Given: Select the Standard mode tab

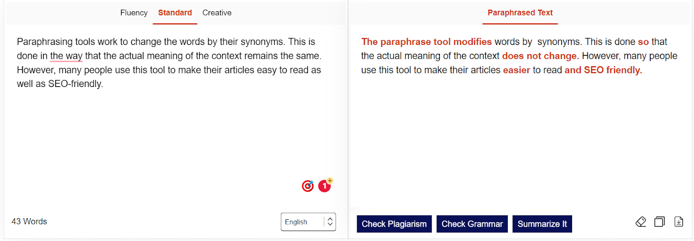Looking at the screenshot, I should tap(175, 13).
